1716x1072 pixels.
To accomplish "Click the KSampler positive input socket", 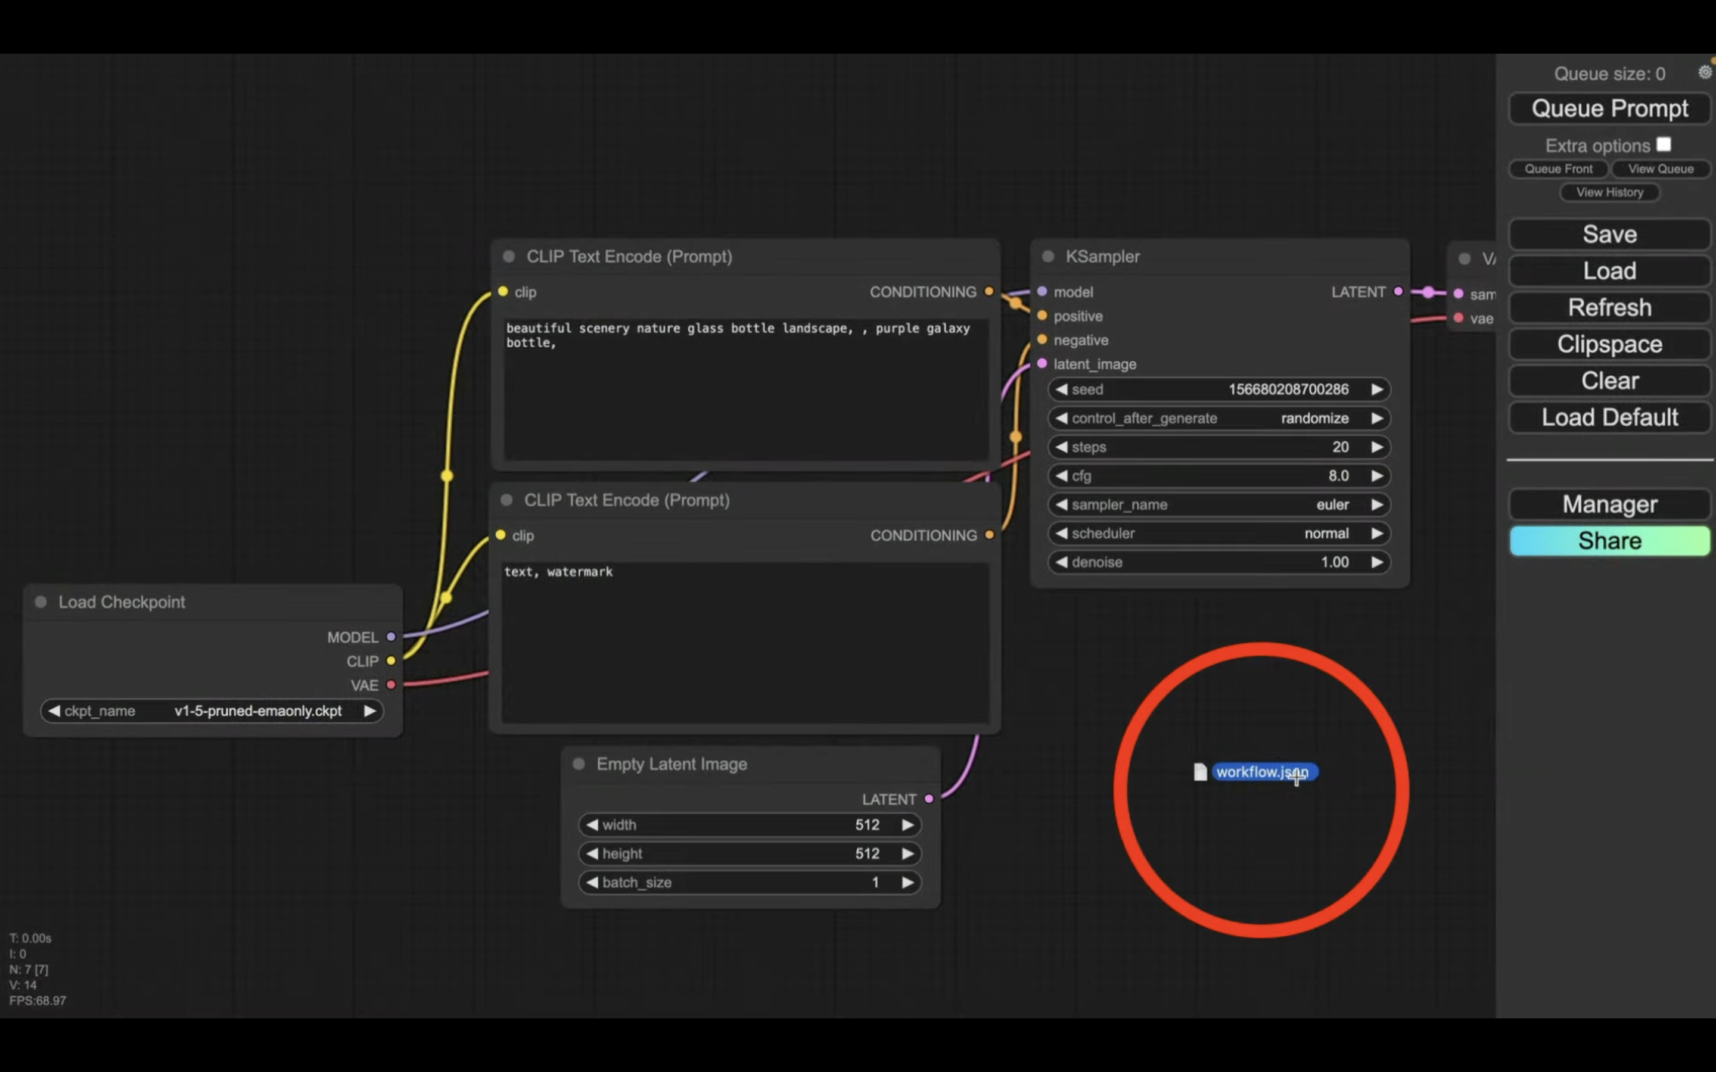I will click(x=1042, y=316).
